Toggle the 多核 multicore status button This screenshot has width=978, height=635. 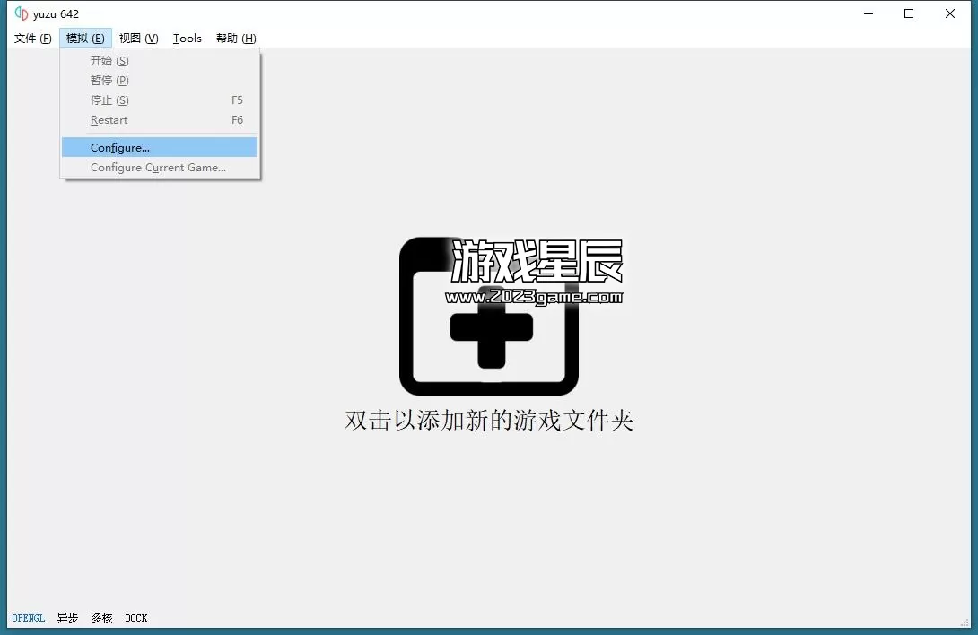101,618
